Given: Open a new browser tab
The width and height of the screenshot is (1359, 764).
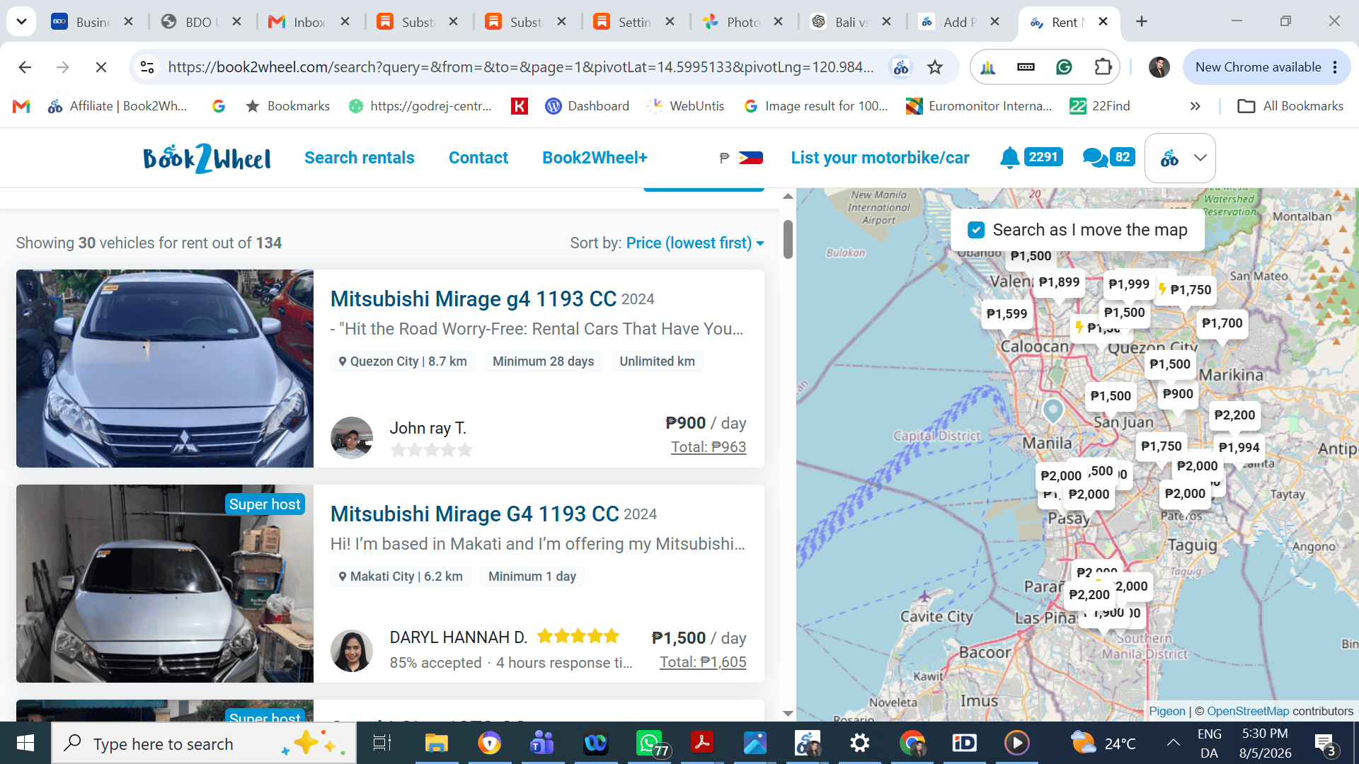Looking at the screenshot, I should pyautogui.click(x=1142, y=22).
